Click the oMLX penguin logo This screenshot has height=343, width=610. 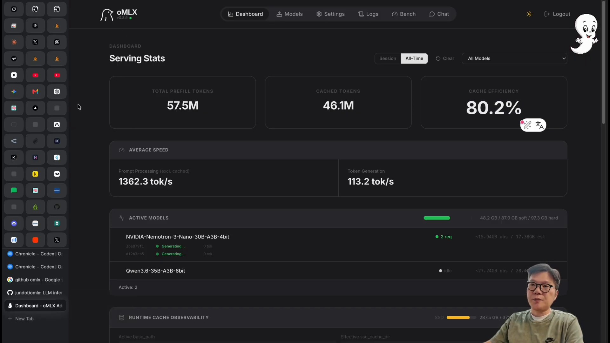click(107, 15)
